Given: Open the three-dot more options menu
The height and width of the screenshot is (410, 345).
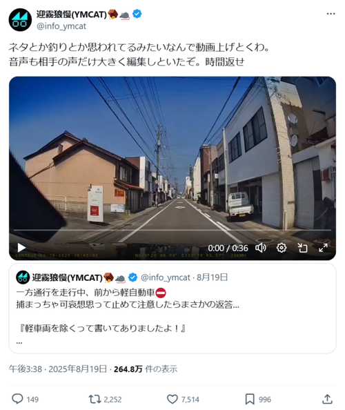Looking at the screenshot, I should (x=331, y=14).
